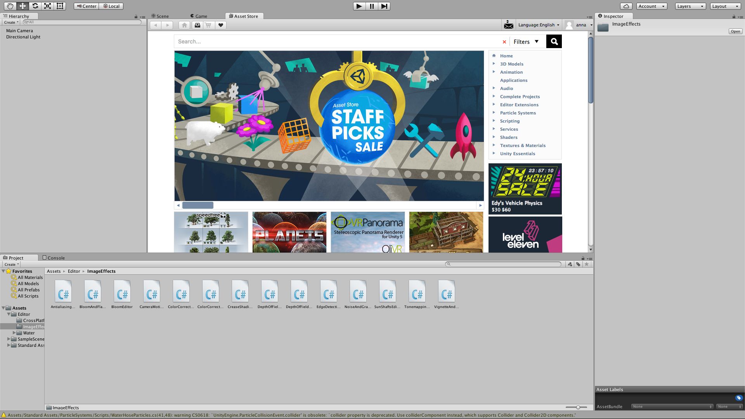Open the 3D Models category link
745x419 pixels.
tap(511, 64)
